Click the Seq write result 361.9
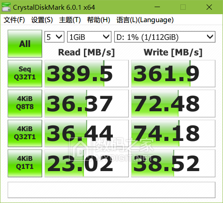Image resolution: width=223 pixels, height=203 pixels. [x=173, y=74]
